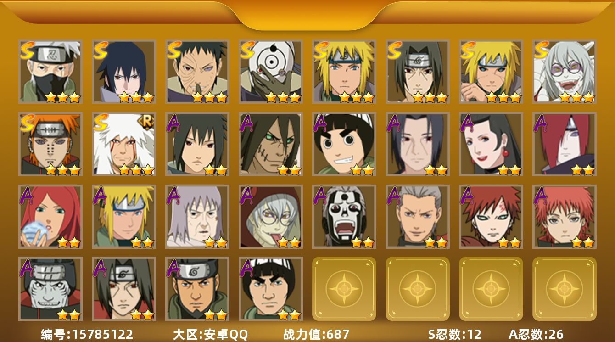Click the 战力值:687 power label
615x342 pixels.
pyautogui.click(x=316, y=334)
